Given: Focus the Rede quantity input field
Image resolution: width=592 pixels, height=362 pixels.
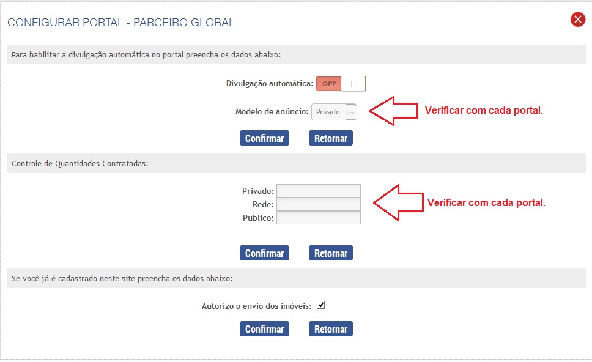Looking at the screenshot, I should click(x=318, y=204).
